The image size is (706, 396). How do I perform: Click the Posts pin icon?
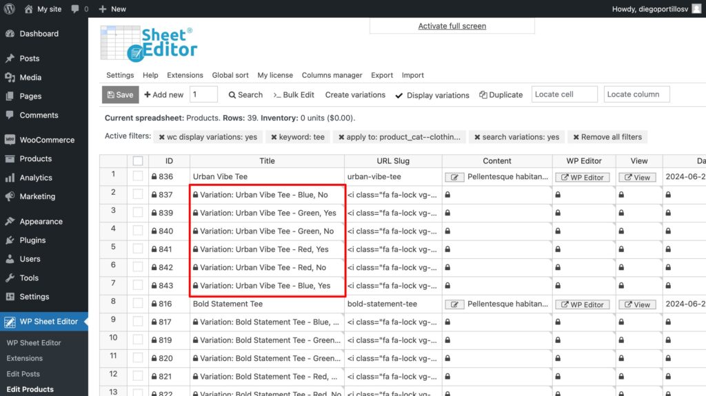coord(10,59)
